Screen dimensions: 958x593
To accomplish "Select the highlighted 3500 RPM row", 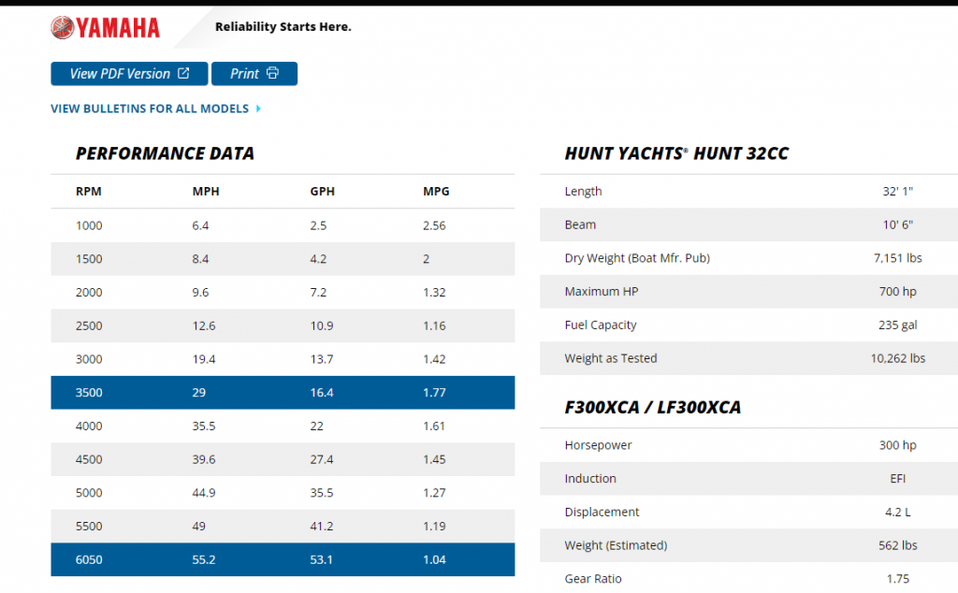I will [x=283, y=393].
